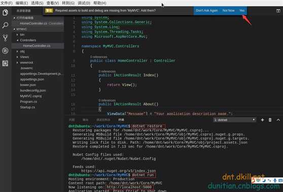
Task: Select HomeController.cs in Controllers folder tree
Action: click(x=37, y=46)
